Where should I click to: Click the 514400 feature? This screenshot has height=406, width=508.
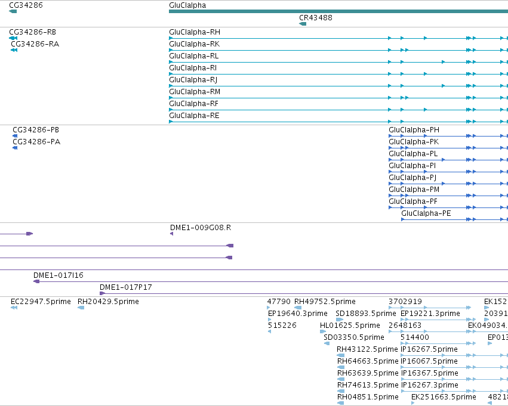pos(438,344)
